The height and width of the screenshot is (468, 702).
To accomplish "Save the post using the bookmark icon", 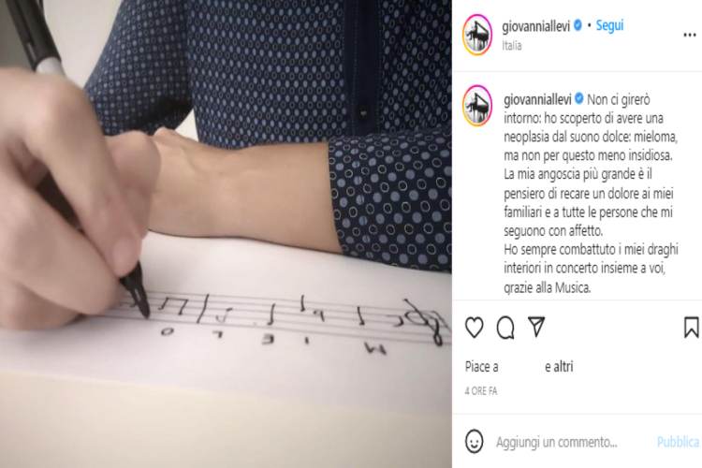I will pos(692,327).
